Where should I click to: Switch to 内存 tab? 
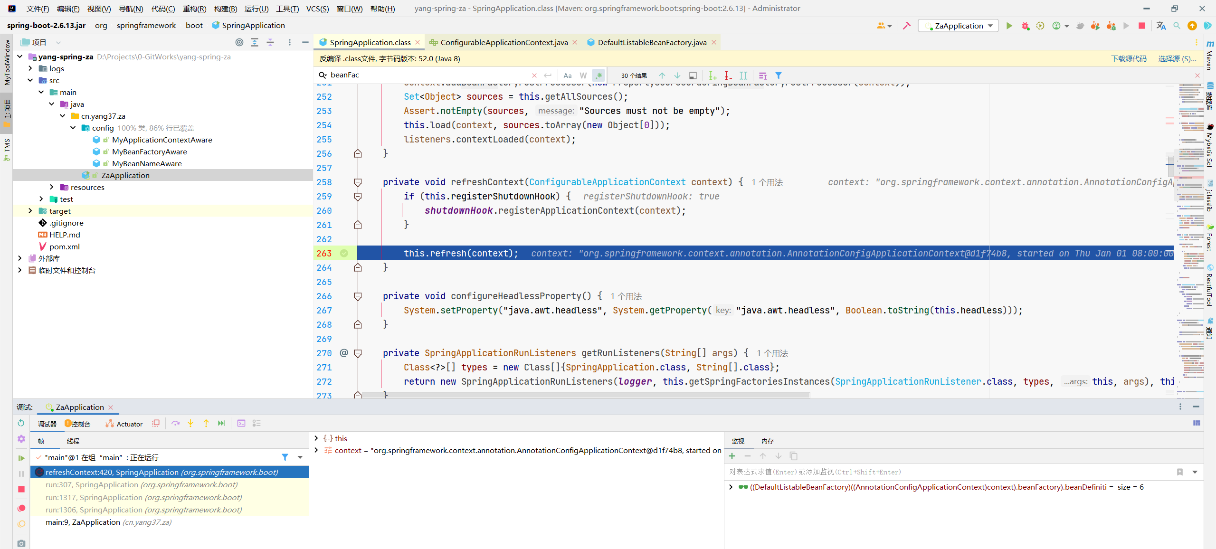pos(768,441)
